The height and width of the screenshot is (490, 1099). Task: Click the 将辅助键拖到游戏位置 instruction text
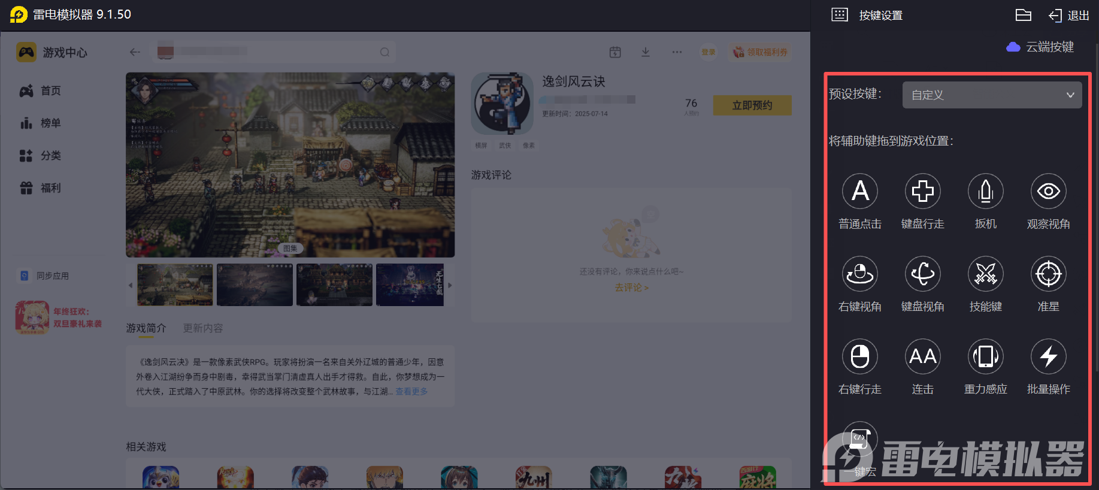[891, 141]
